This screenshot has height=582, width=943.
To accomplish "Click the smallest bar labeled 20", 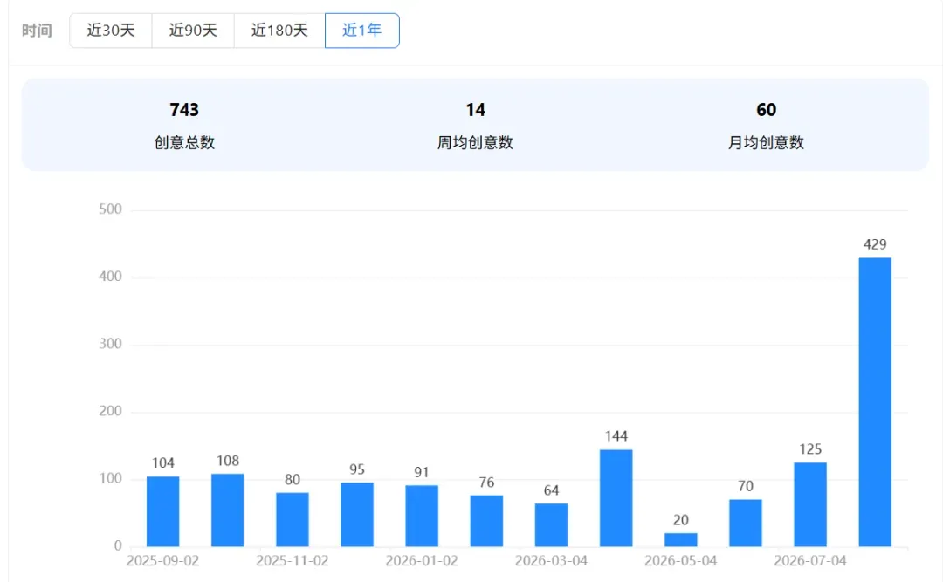I will [x=681, y=540].
